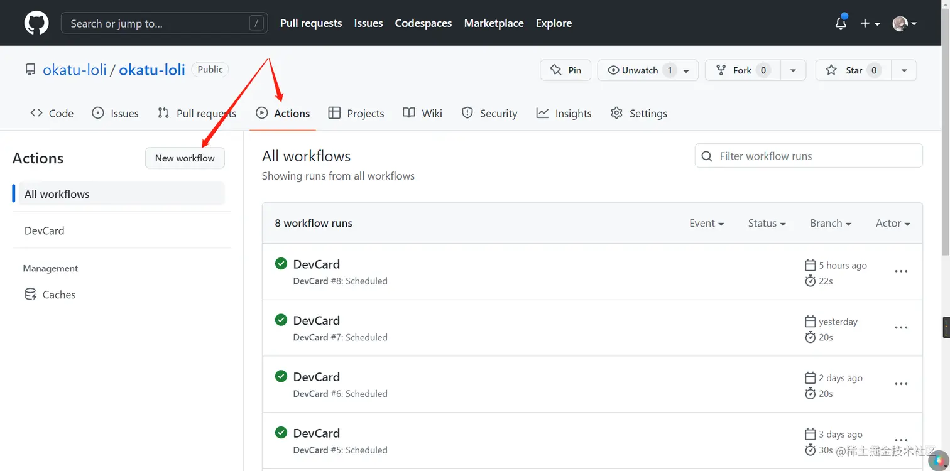
Task: Open the DevCard #7 run title
Action: [x=317, y=320]
